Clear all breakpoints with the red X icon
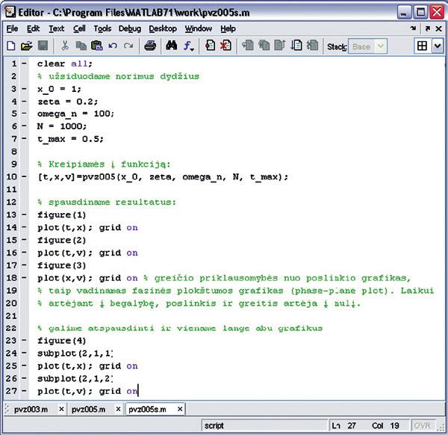Image resolution: width=448 pixels, height=435 pixels. (x=225, y=46)
